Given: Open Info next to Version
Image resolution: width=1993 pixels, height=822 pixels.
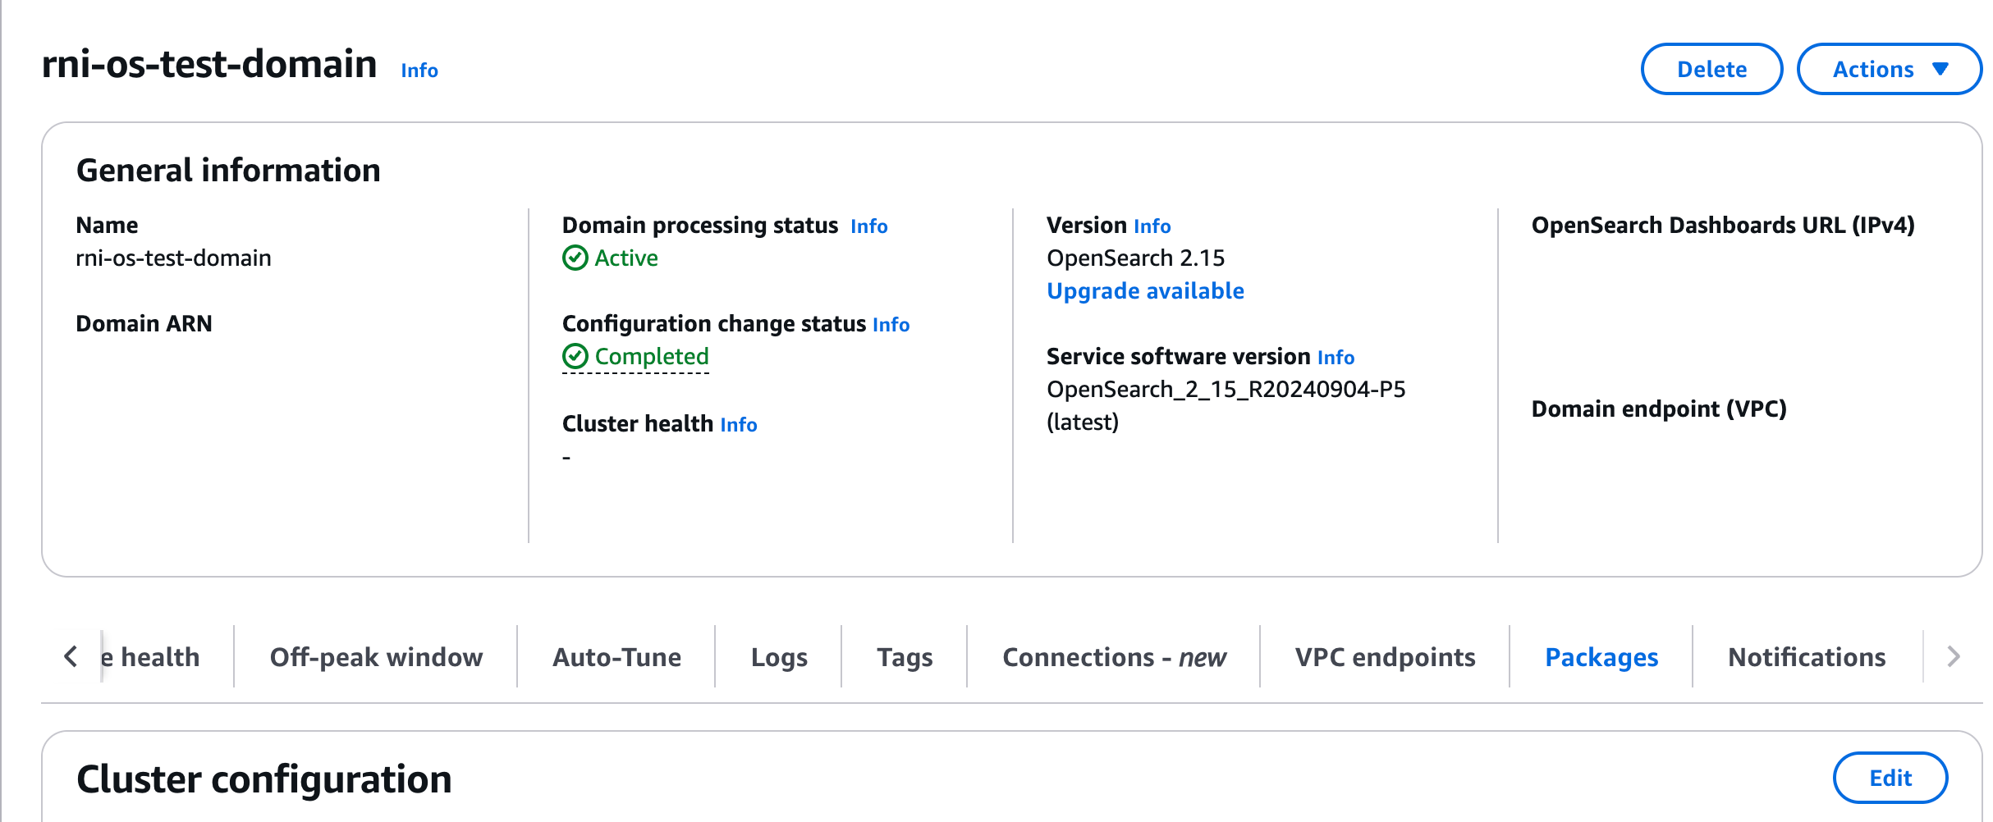Looking at the screenshot, I should coord(1152,226).
